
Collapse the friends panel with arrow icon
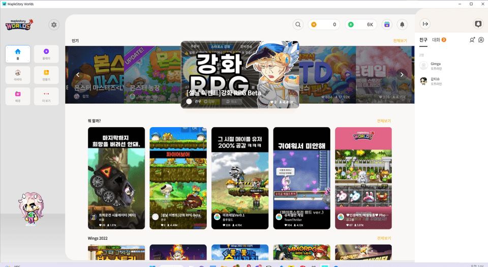(425, 24)
